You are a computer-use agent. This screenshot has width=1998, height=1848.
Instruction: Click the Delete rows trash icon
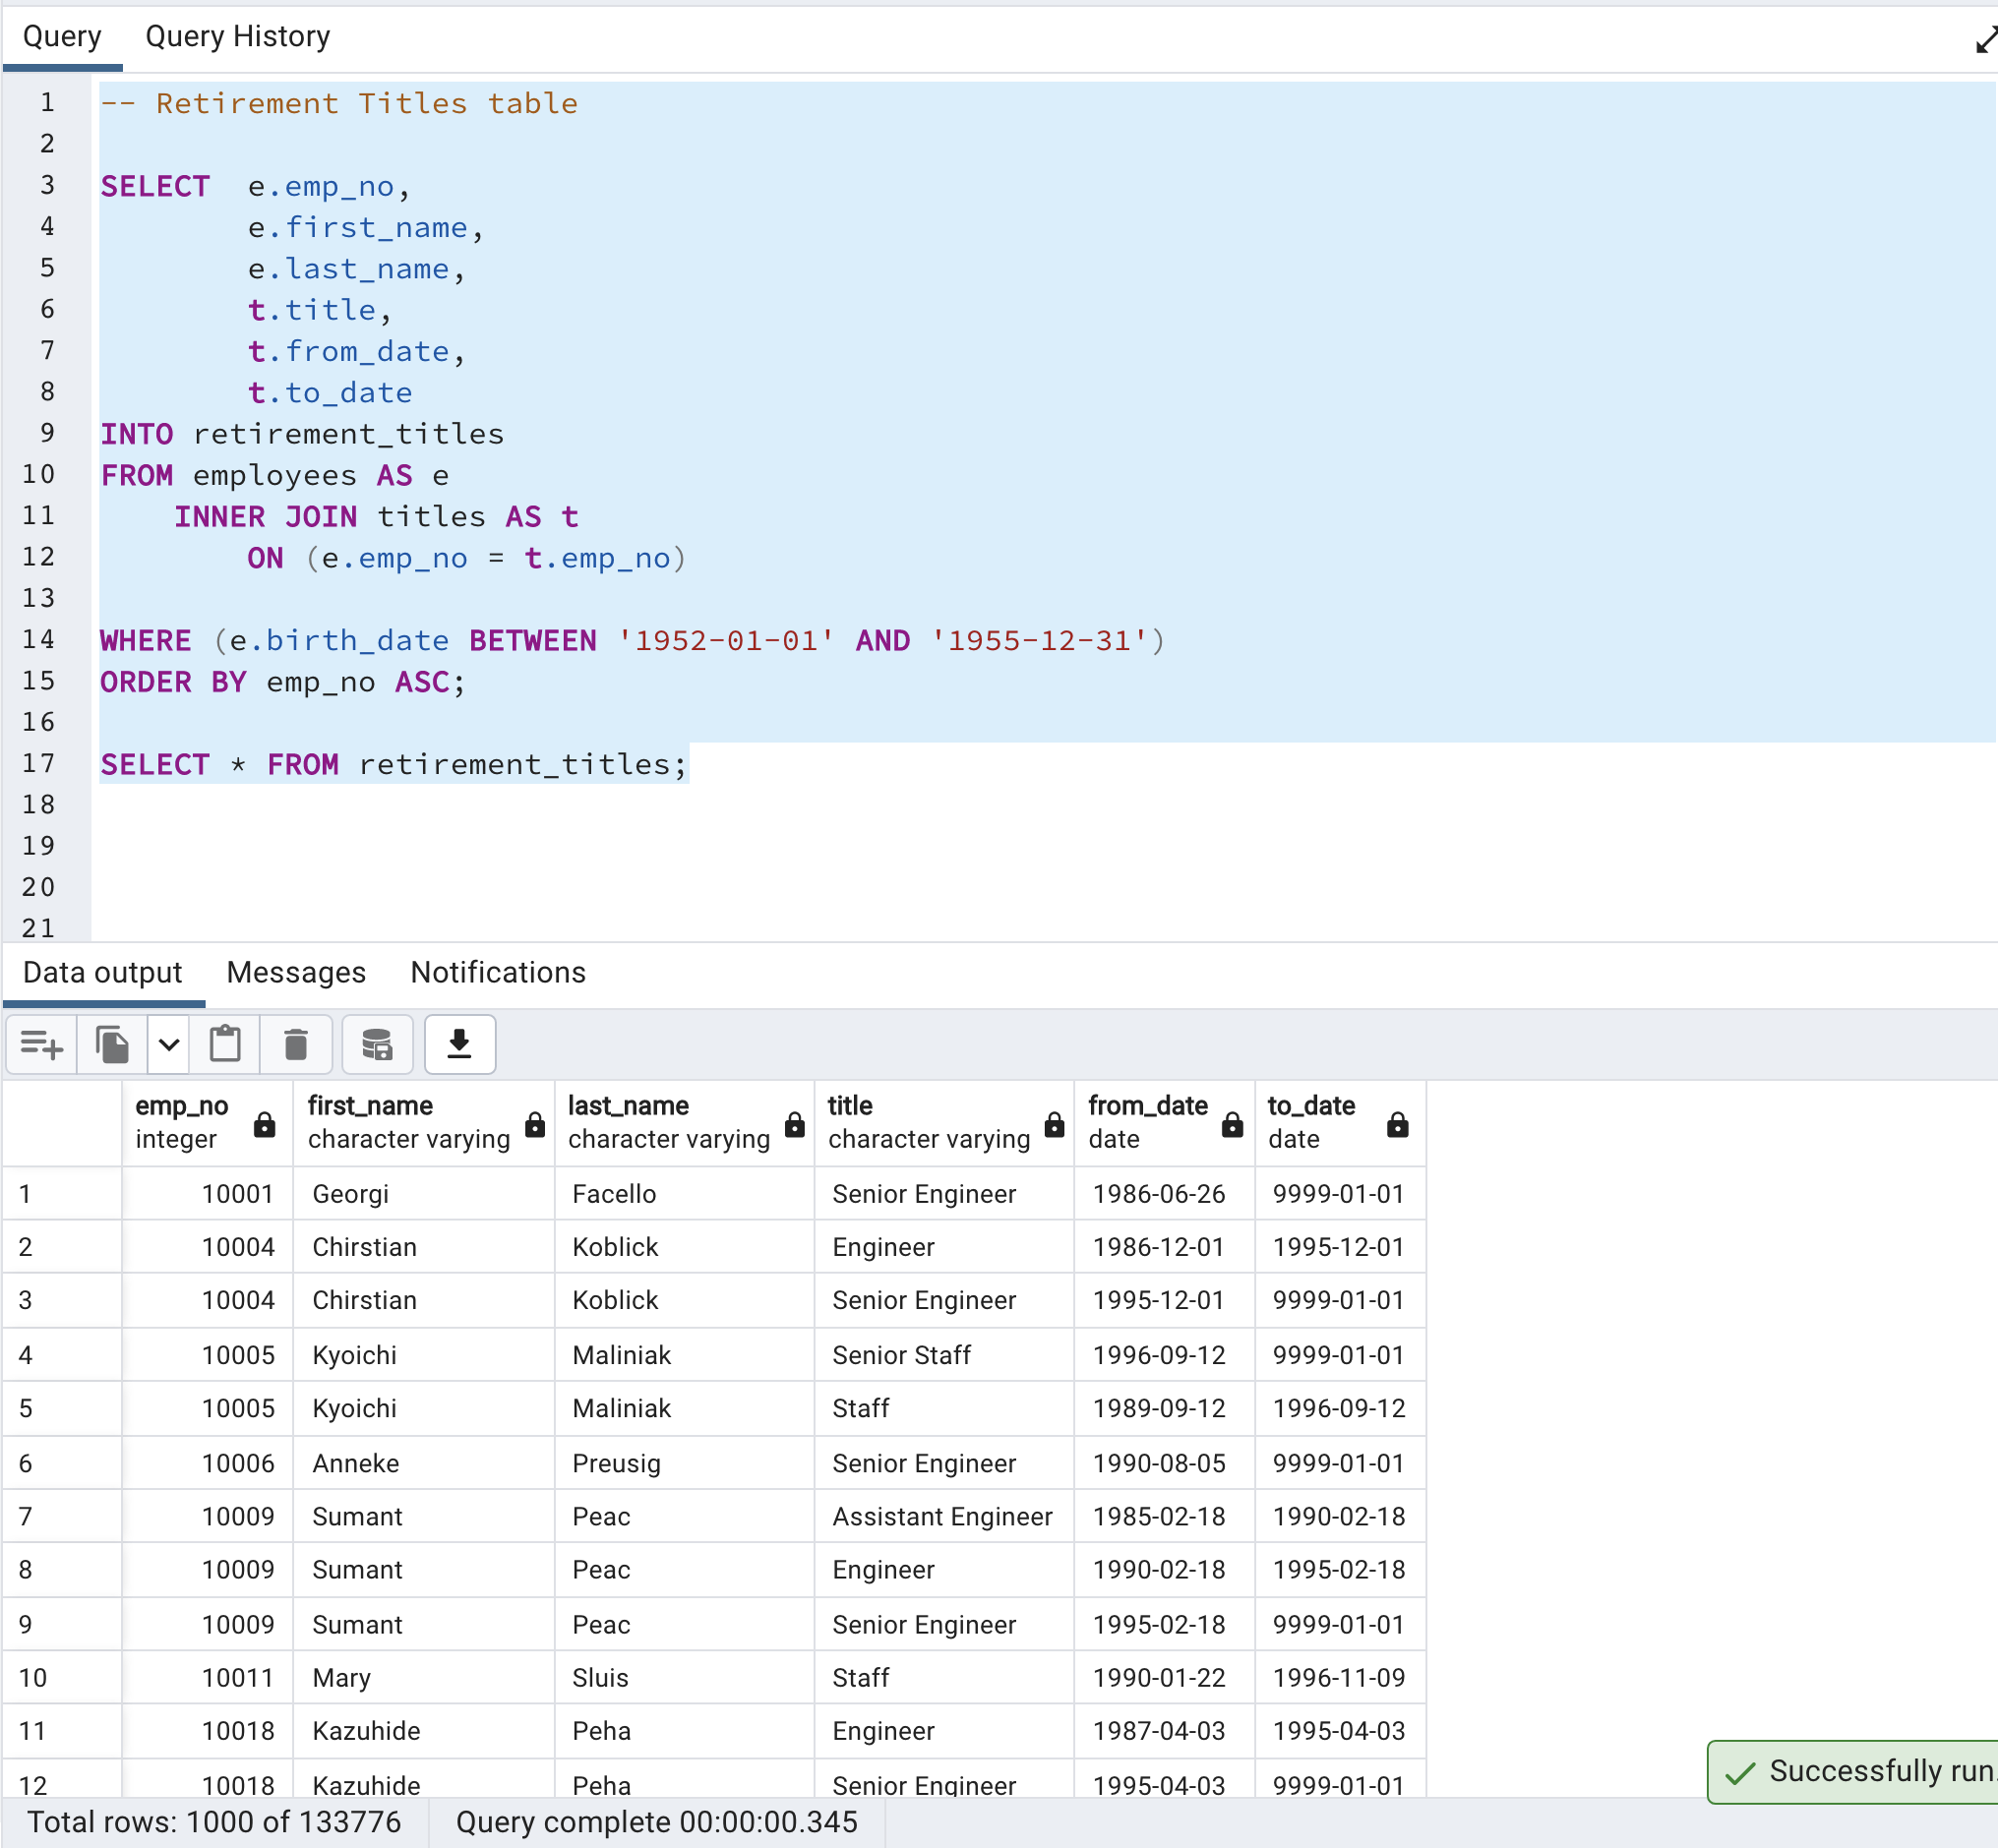point(296,1044)
